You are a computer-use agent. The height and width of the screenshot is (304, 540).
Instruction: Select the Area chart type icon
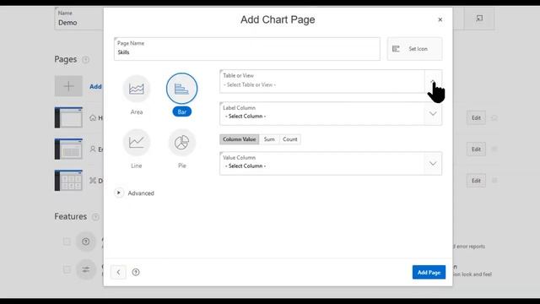coord(137,89)
